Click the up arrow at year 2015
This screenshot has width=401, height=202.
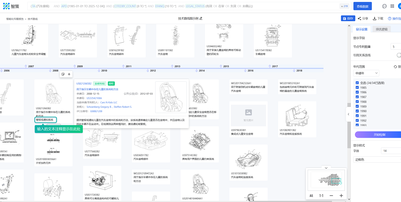click(x=221, y=66)
